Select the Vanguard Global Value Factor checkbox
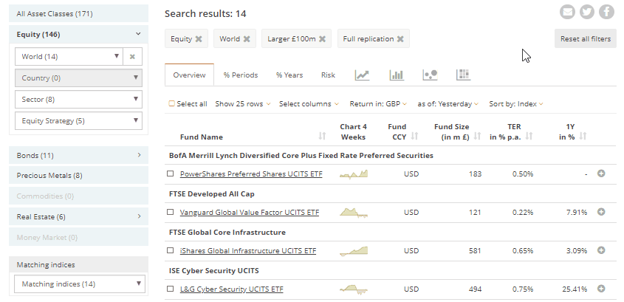The height and width of the screenshot is (302, 624). tap(171, 213)
